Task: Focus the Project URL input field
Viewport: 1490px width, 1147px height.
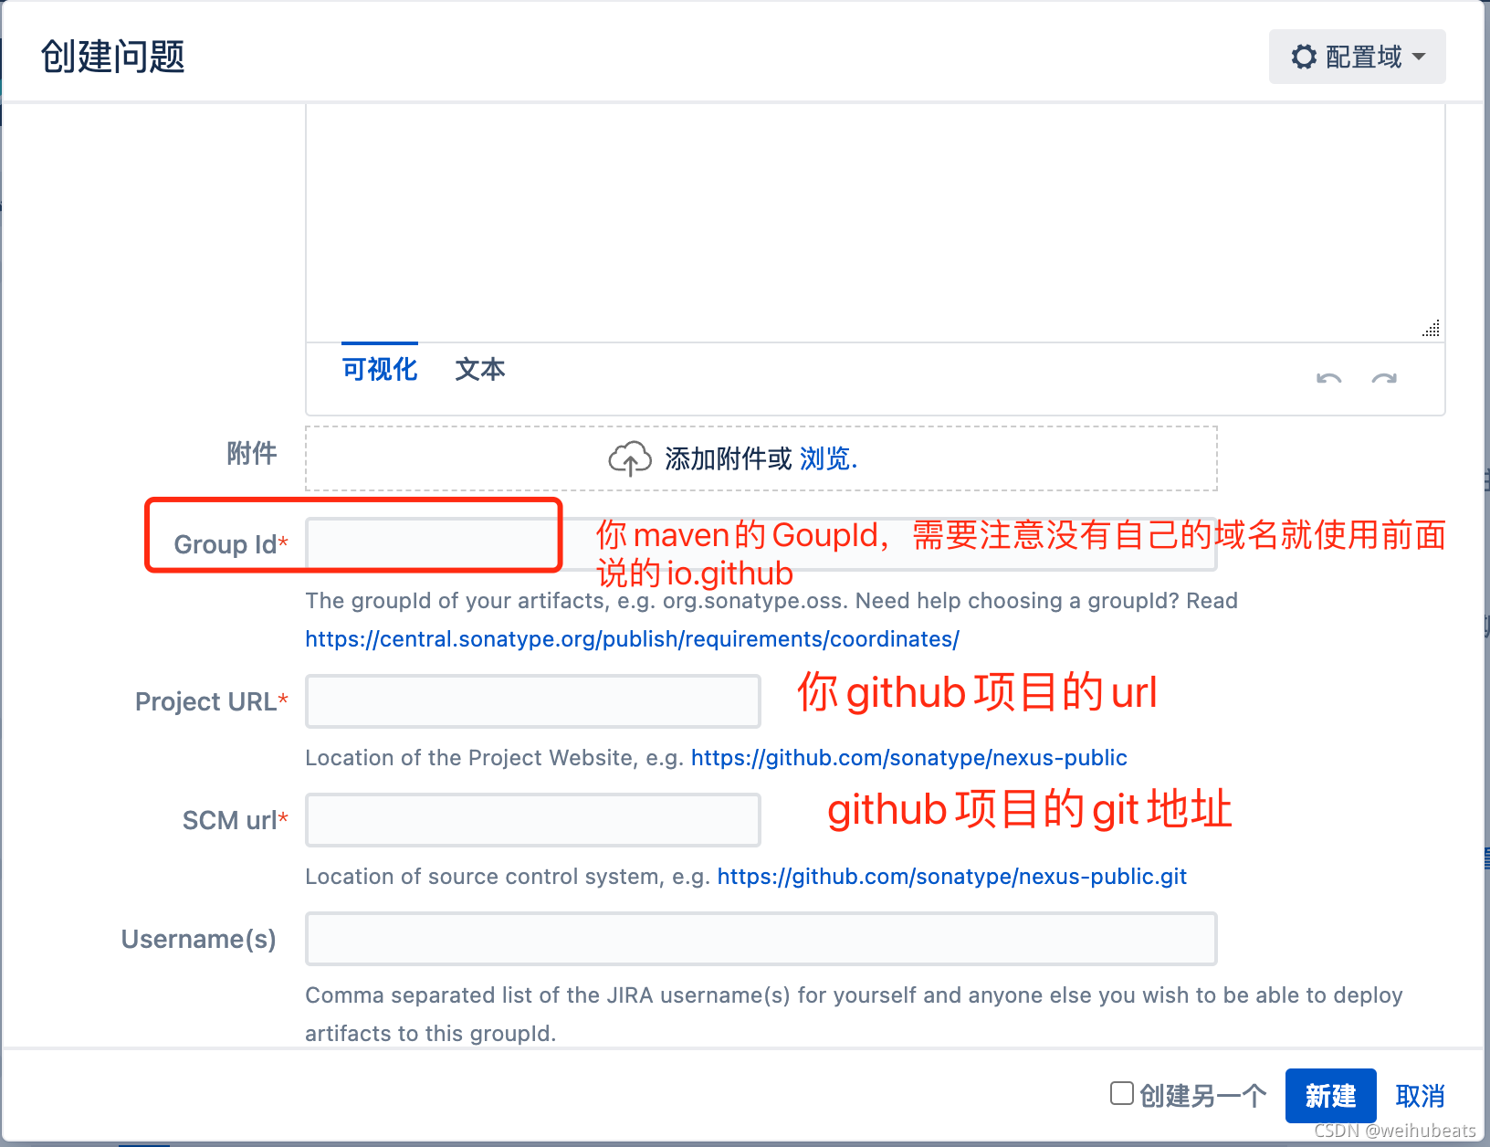Action: pyautogui.click(x=533, y=701)
